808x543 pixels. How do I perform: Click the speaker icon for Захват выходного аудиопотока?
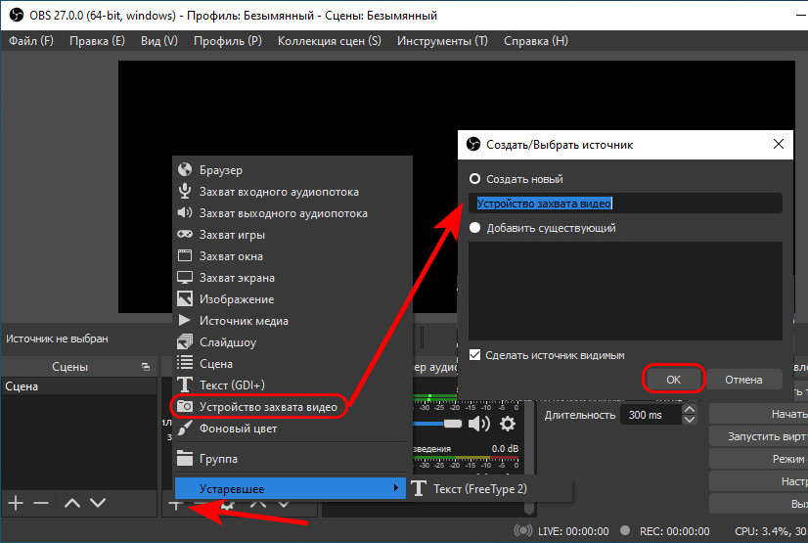(185, 212)
